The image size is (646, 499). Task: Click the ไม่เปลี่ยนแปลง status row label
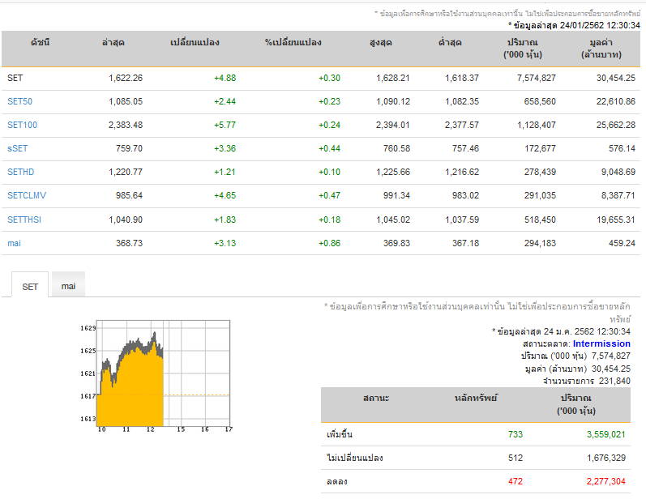tap(355, 458)
